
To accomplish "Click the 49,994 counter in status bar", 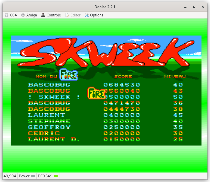I will pyautogui.click(x=10, y=176).
